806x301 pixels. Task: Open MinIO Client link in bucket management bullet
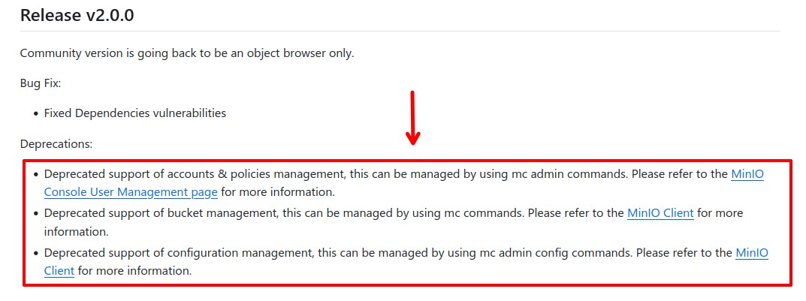pos(660,212)
